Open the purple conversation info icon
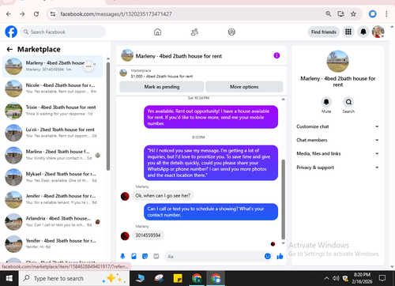The image size is (395, 286). [x=276, y=55]
